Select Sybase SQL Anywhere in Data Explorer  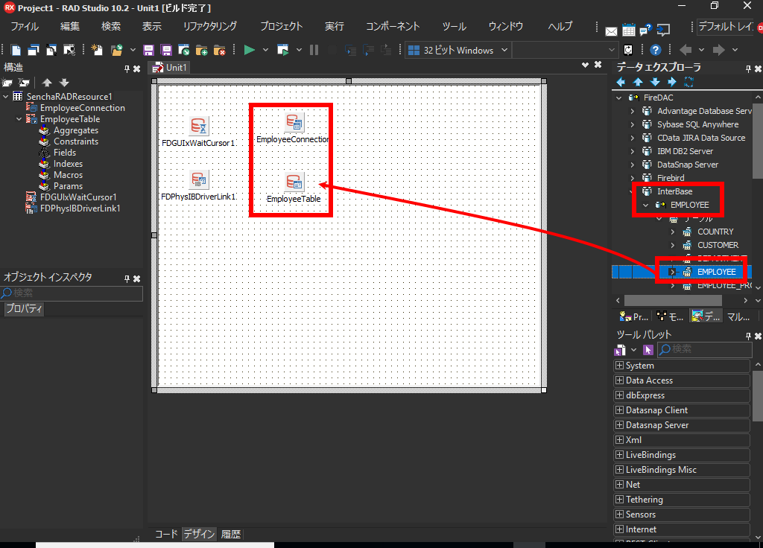click(697, 124)
